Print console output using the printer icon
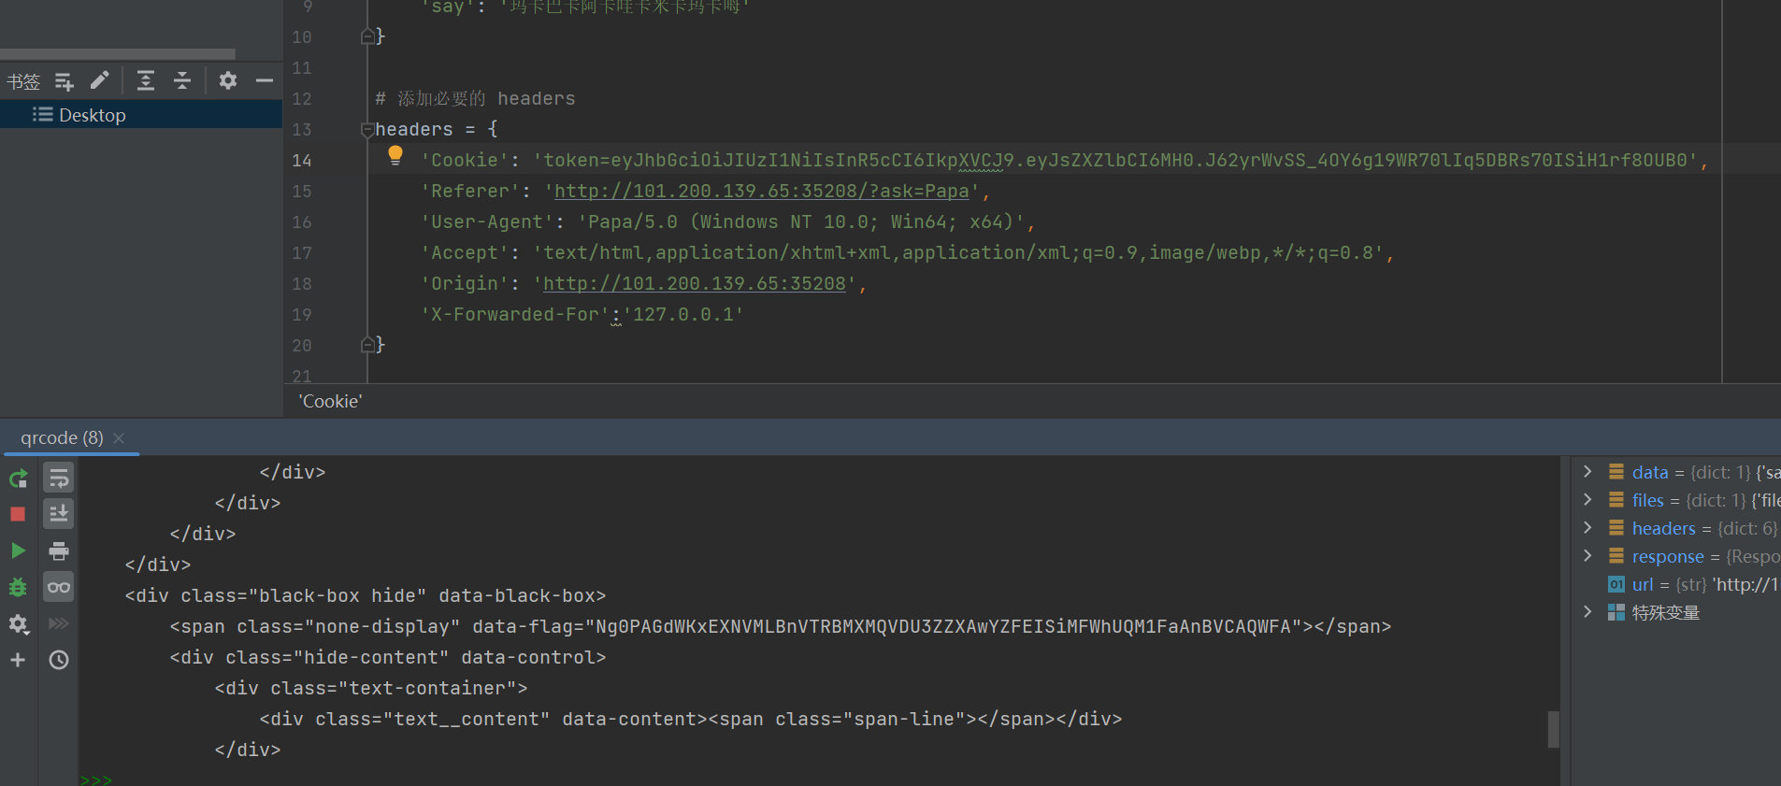 click(x=59, y=550)
